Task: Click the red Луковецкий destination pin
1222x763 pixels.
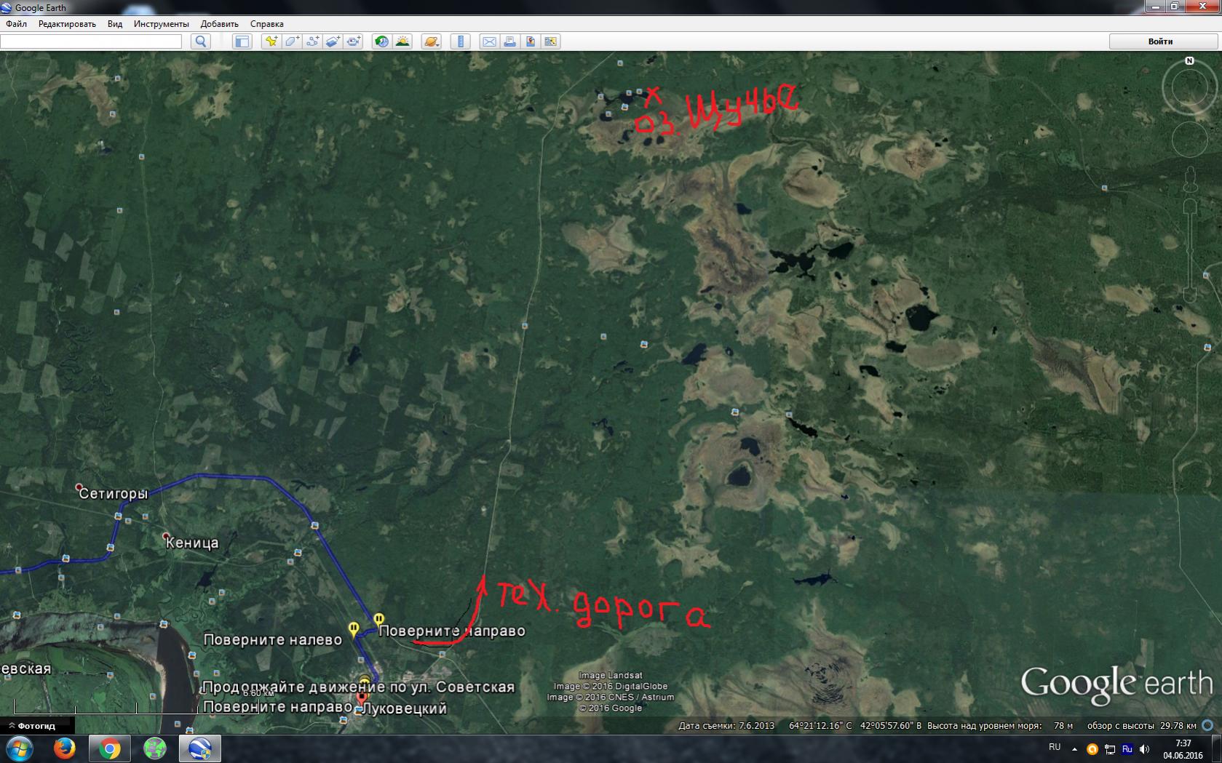Action: tap(360, 699)
